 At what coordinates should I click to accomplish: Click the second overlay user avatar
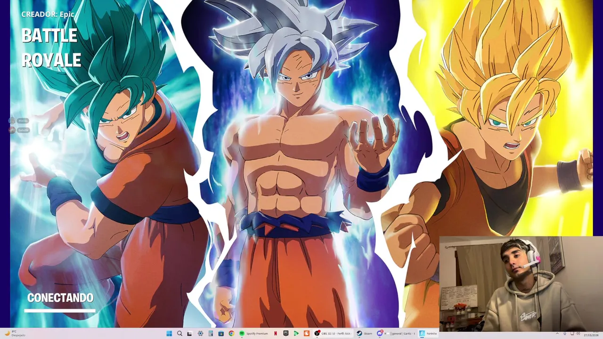[12, 130]
